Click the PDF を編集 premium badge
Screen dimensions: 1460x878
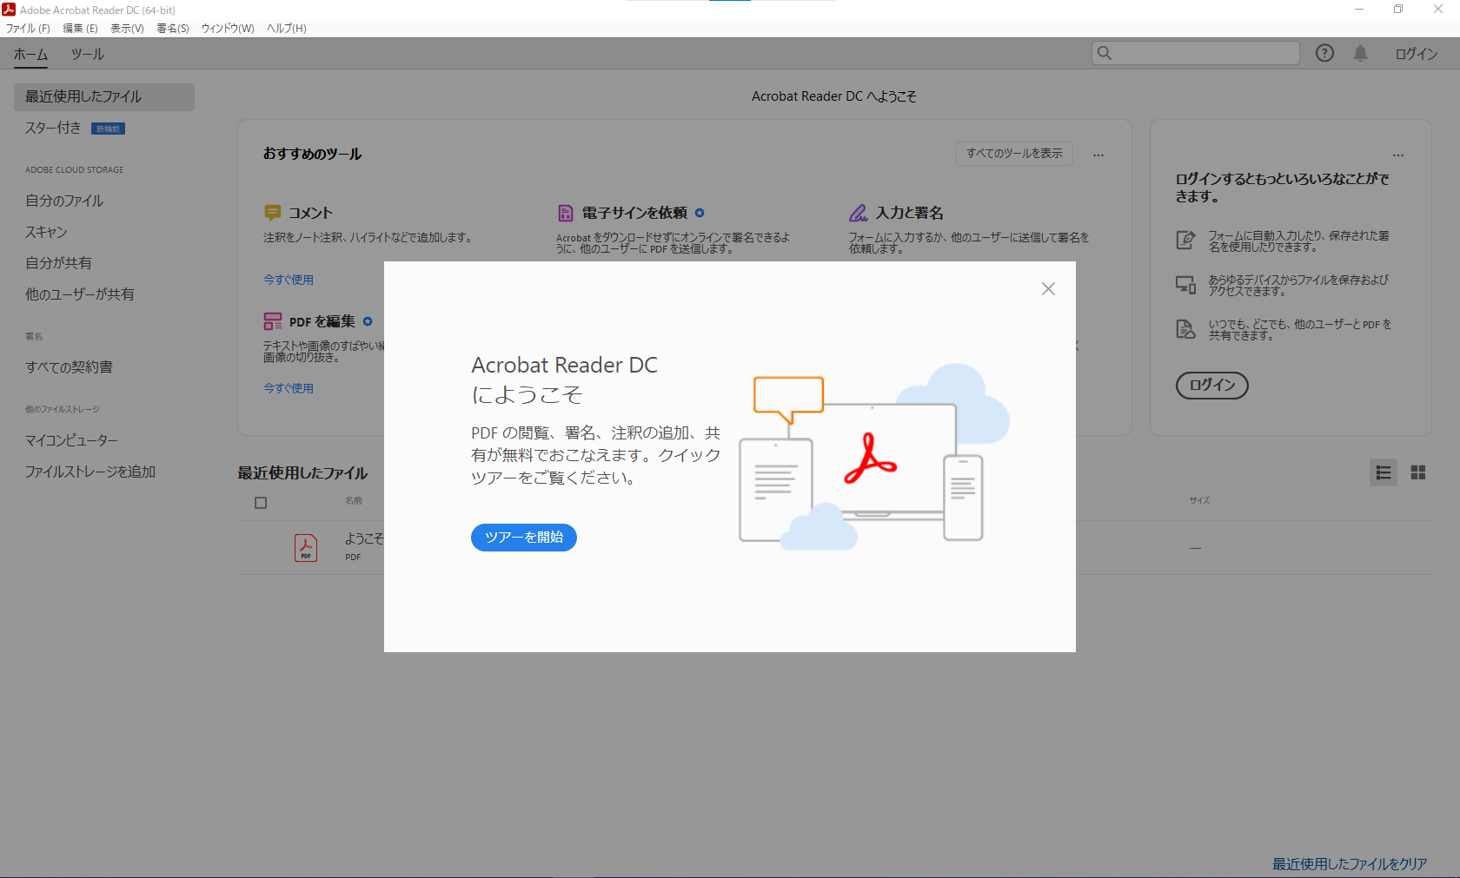point(368,321)
